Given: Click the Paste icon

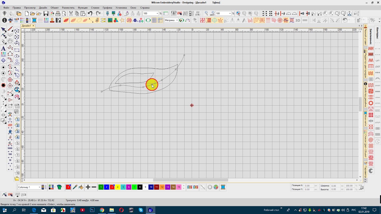Looking at the screenshot, I should (x=83, y=14).
